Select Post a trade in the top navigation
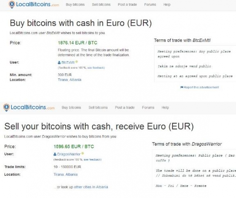Image resolution: width=236 pixels, height=198 pixels. [128, 5]
